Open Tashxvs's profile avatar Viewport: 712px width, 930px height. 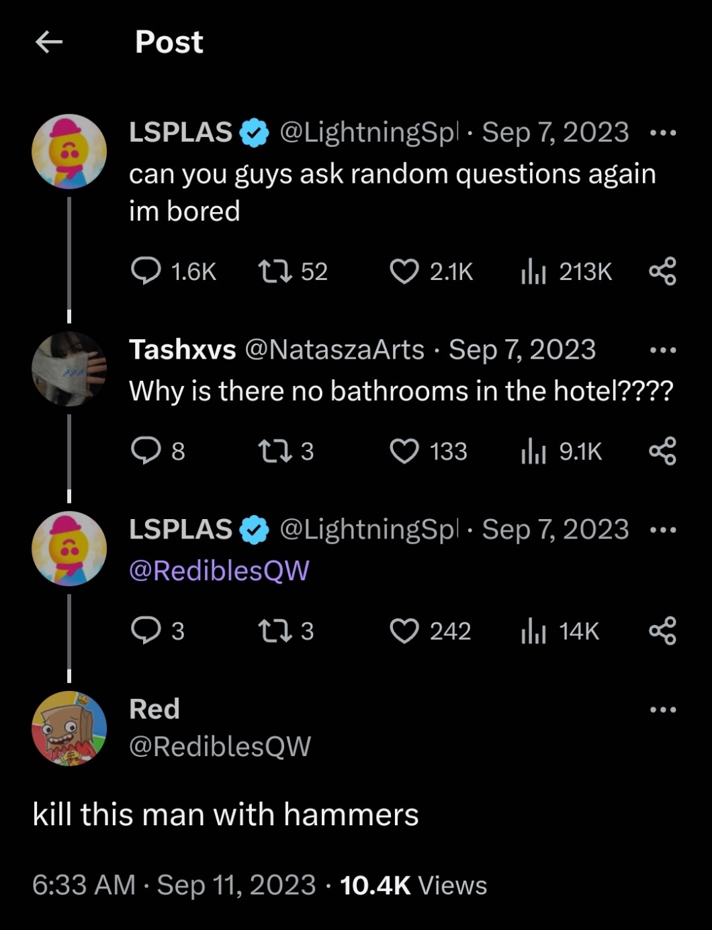tap(69, 369)
